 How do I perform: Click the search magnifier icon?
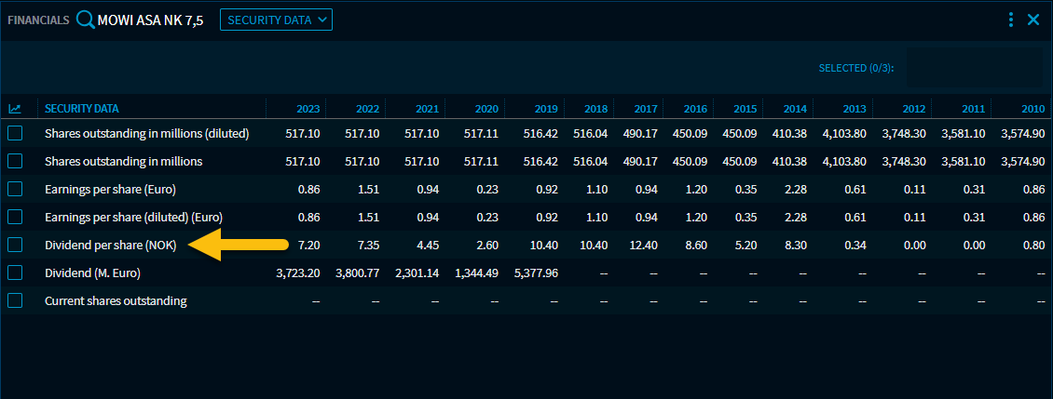[86, 20]
